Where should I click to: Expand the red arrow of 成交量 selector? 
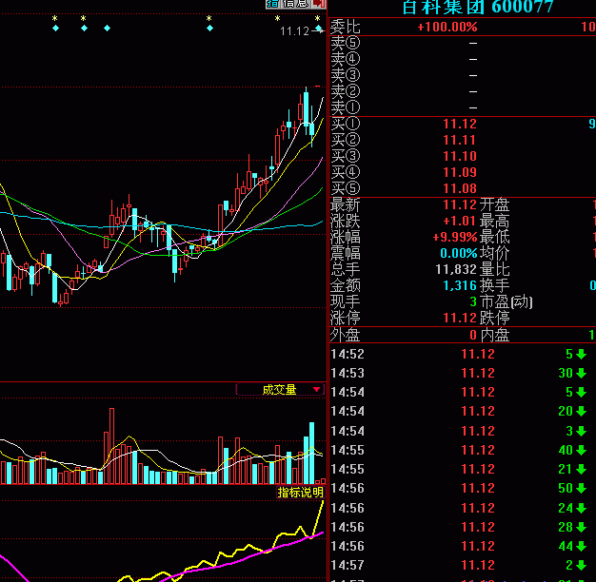click(317, 390)
